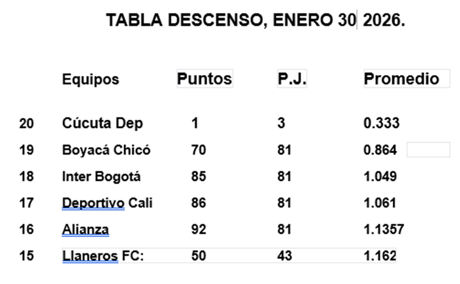Click the team name Cúcuta Dep
Screen dimensions: 460x284
(x=102, y=123)
